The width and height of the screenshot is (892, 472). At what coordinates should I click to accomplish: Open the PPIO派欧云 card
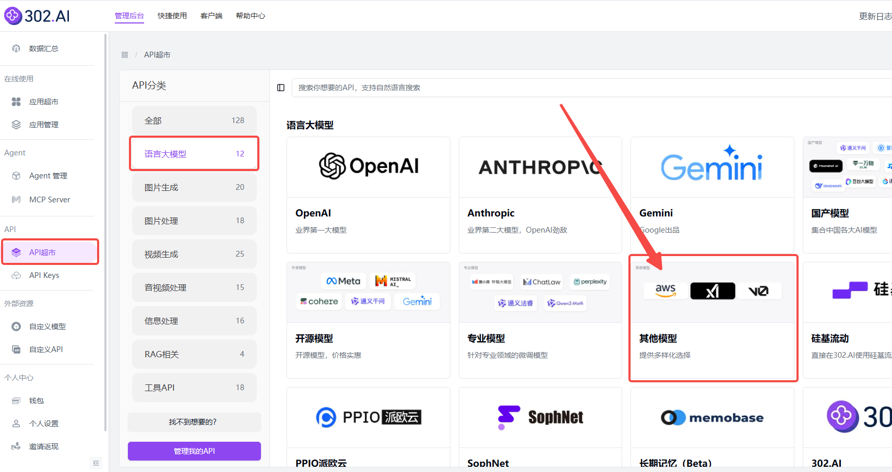point(368,428)
